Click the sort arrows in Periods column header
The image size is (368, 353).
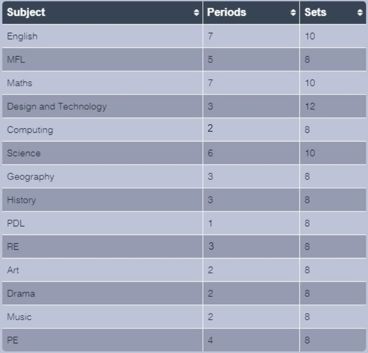pos(293,13)
